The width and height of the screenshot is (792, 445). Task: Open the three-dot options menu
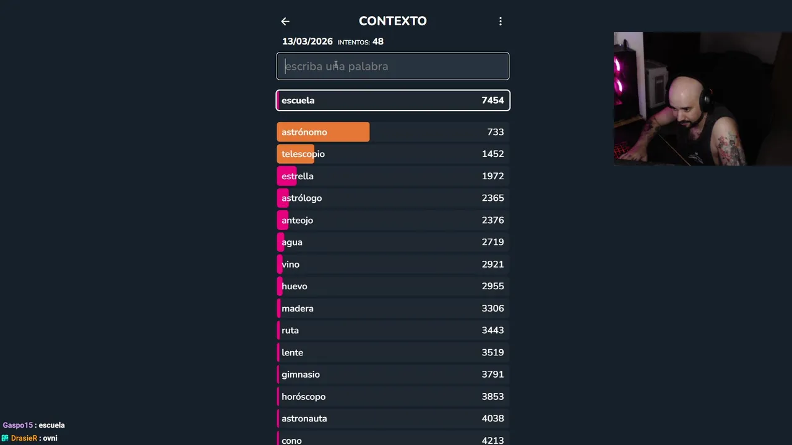[x=501, y=22]
